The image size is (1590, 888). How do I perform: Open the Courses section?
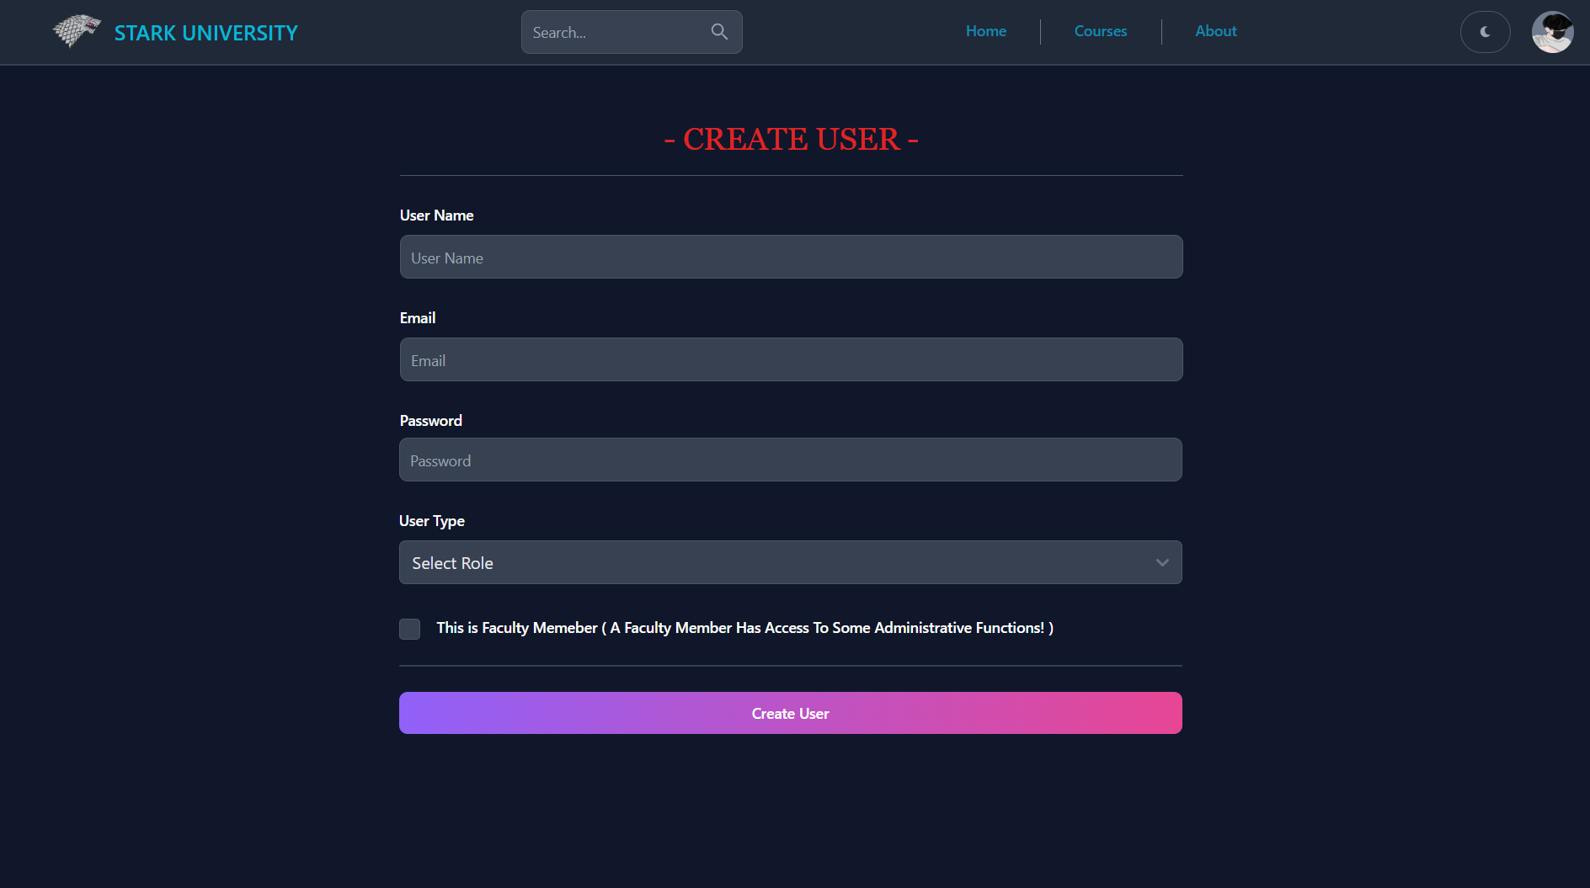pyautogui.click(x=1100, y=31)
